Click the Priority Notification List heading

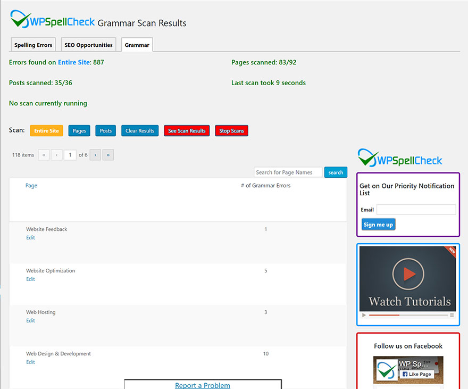point(407,189)
